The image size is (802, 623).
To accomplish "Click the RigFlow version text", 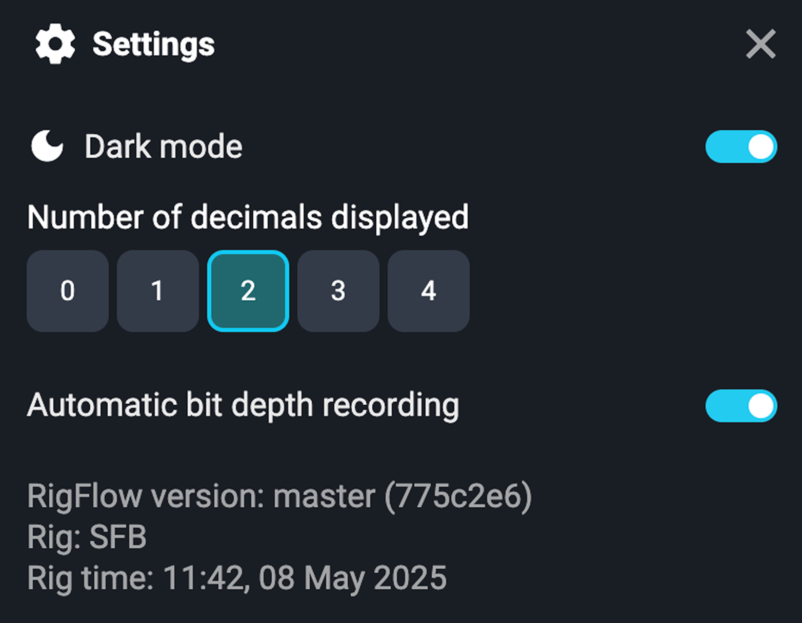I will [280, 495].
